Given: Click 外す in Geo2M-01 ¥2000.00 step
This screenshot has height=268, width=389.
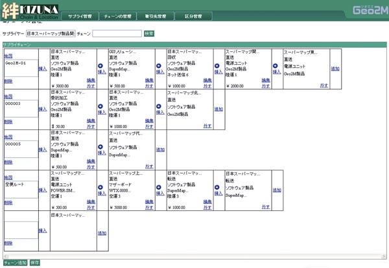Looking at the screenshot, I should point(265,86).
